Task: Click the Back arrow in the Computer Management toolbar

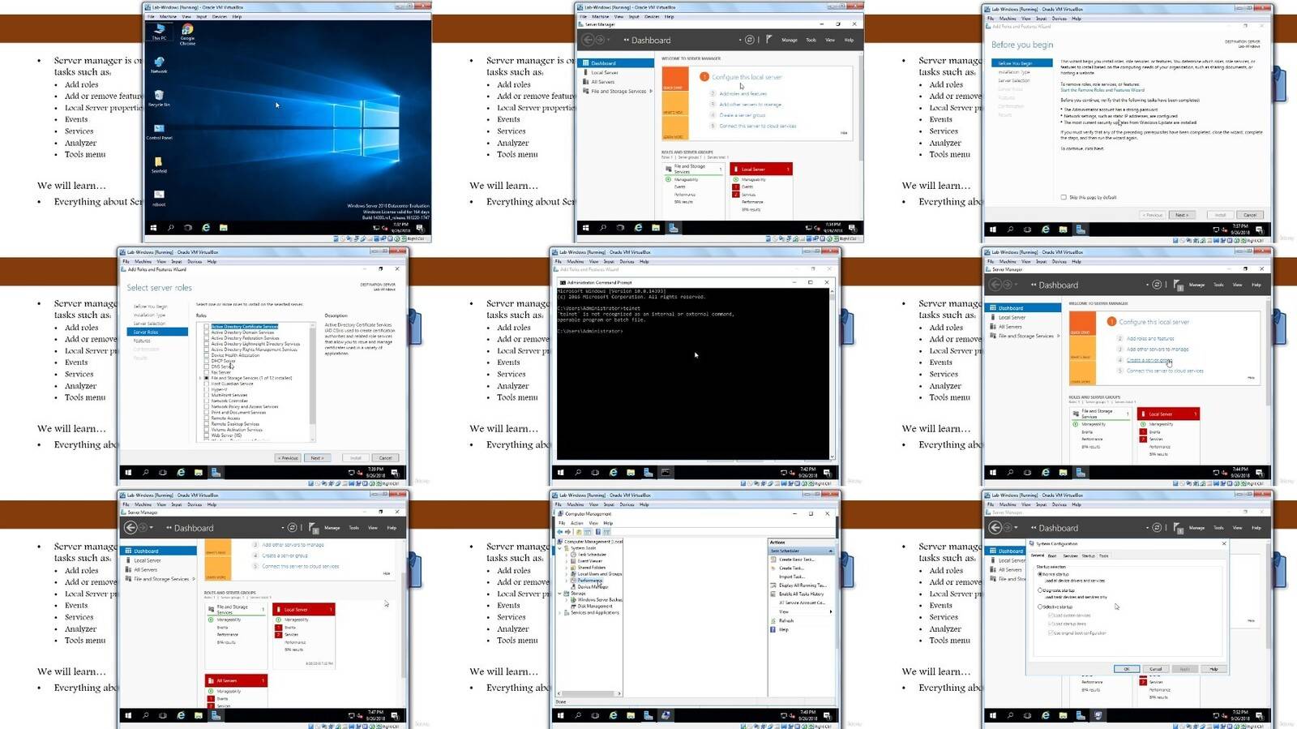Action: coord(561,532)
